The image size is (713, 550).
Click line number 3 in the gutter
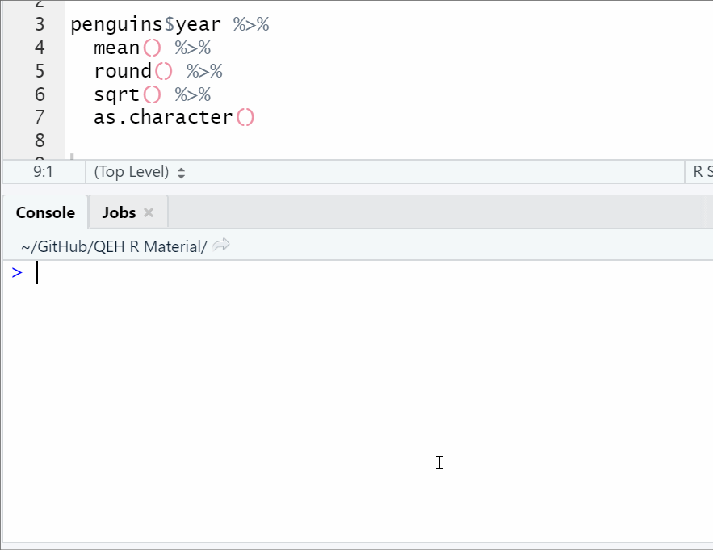(40, 24)
